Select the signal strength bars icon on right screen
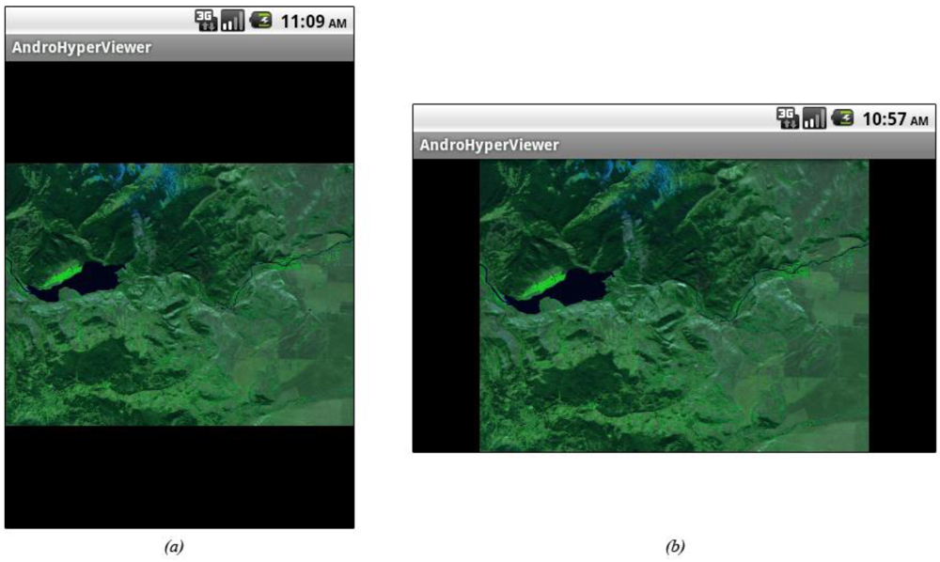The image size is (940, 562). [x=814, y=119]
